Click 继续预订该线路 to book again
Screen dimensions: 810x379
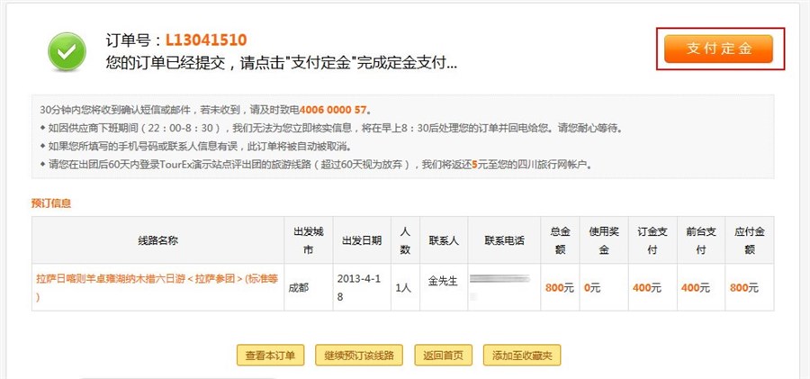[360, 355]
